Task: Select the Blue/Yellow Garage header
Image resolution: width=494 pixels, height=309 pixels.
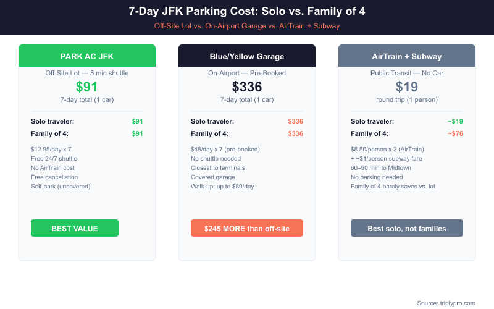Action: 247,56
